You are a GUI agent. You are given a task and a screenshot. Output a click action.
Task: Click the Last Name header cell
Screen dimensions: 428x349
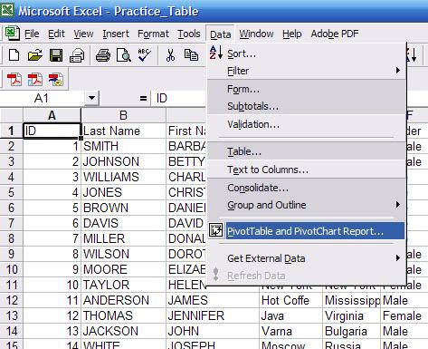point(123,131)
